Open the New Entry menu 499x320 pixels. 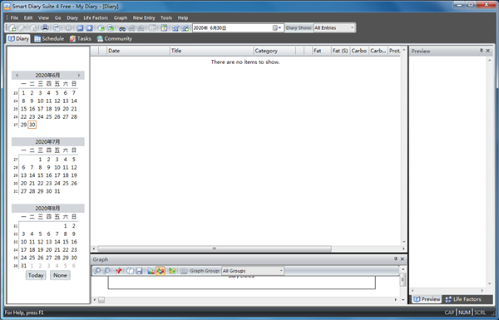pyautogui.click(x=144, y=17)
